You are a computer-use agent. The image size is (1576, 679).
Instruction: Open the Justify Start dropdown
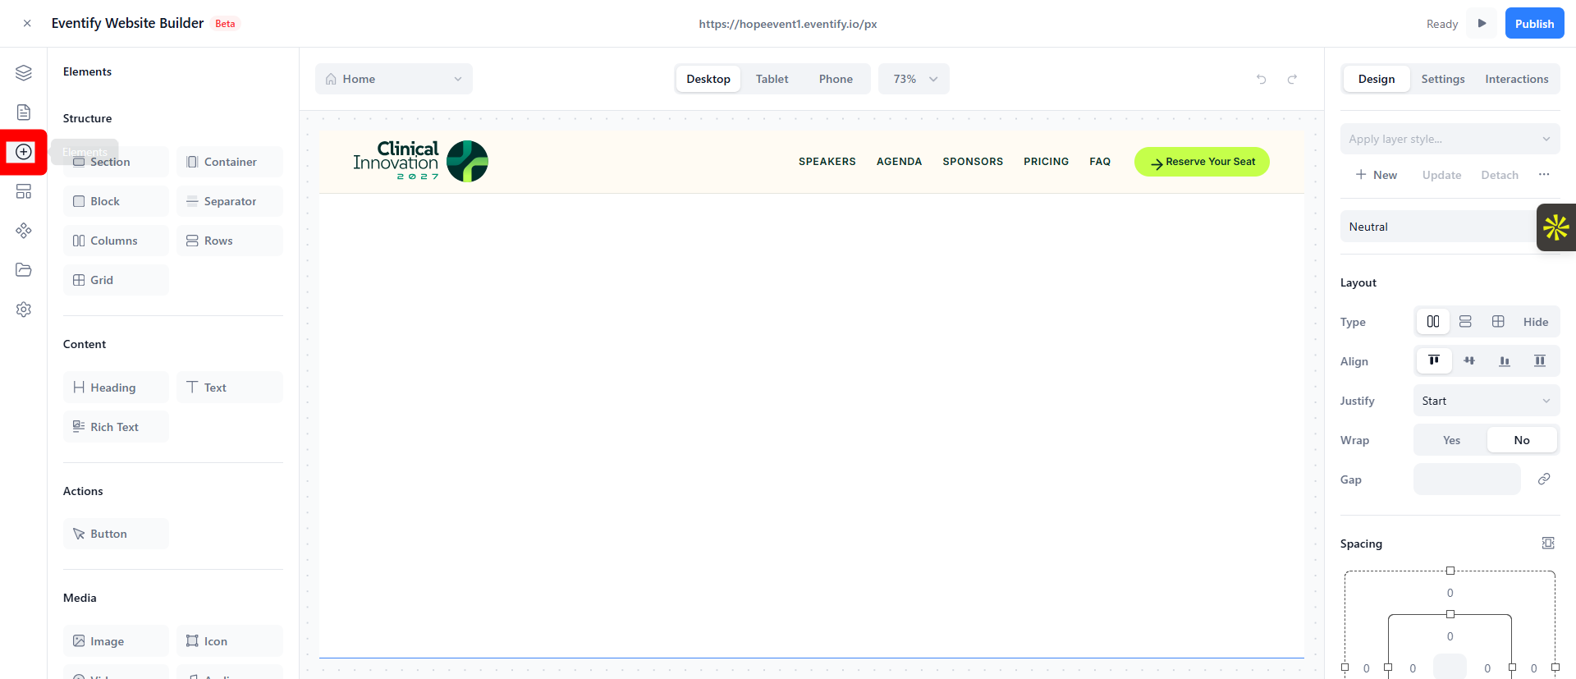[x=1487, y=401]
